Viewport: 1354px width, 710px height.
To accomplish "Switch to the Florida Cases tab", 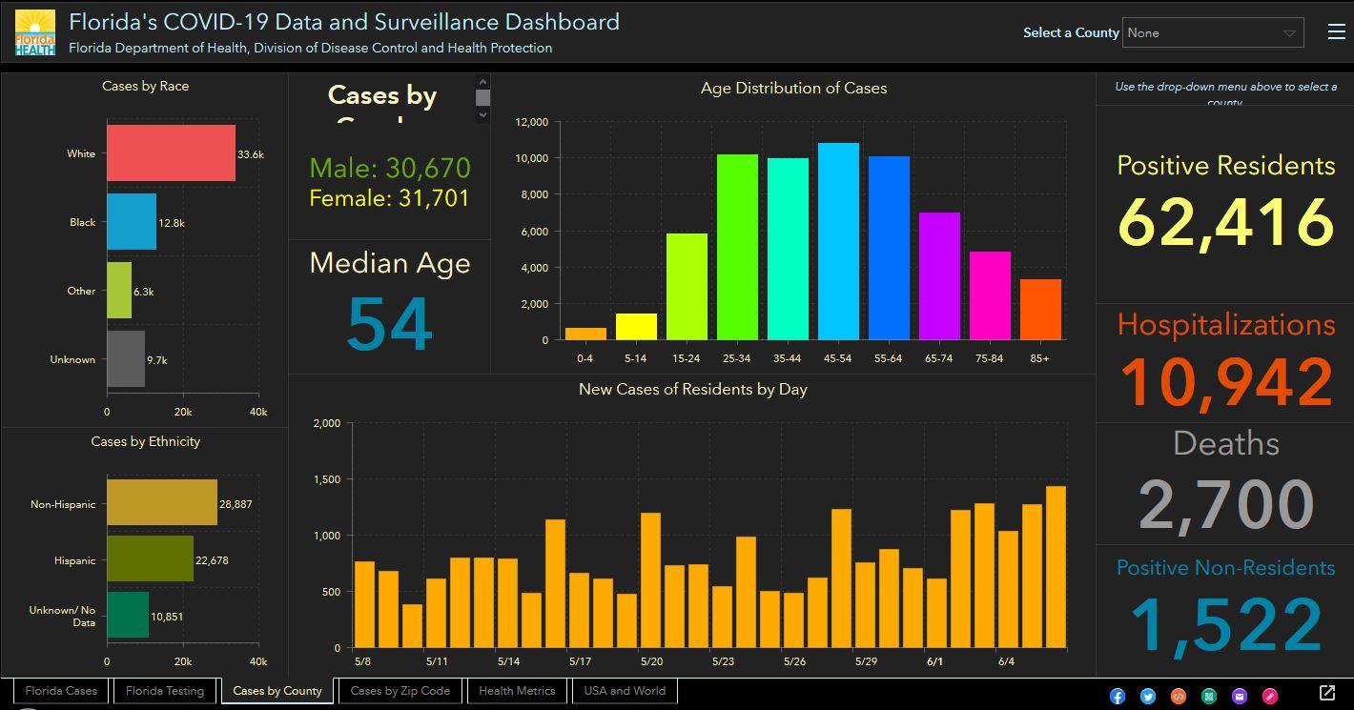I will (61, 691).
